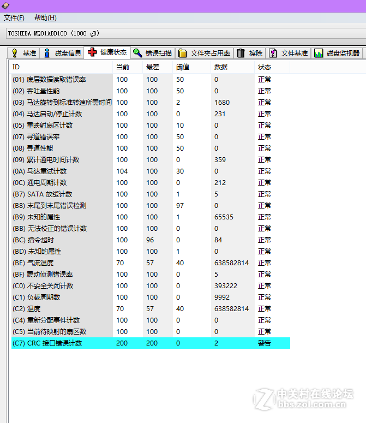Switch to the 磁盘信息 tab
366x423 pixels.
62,53
